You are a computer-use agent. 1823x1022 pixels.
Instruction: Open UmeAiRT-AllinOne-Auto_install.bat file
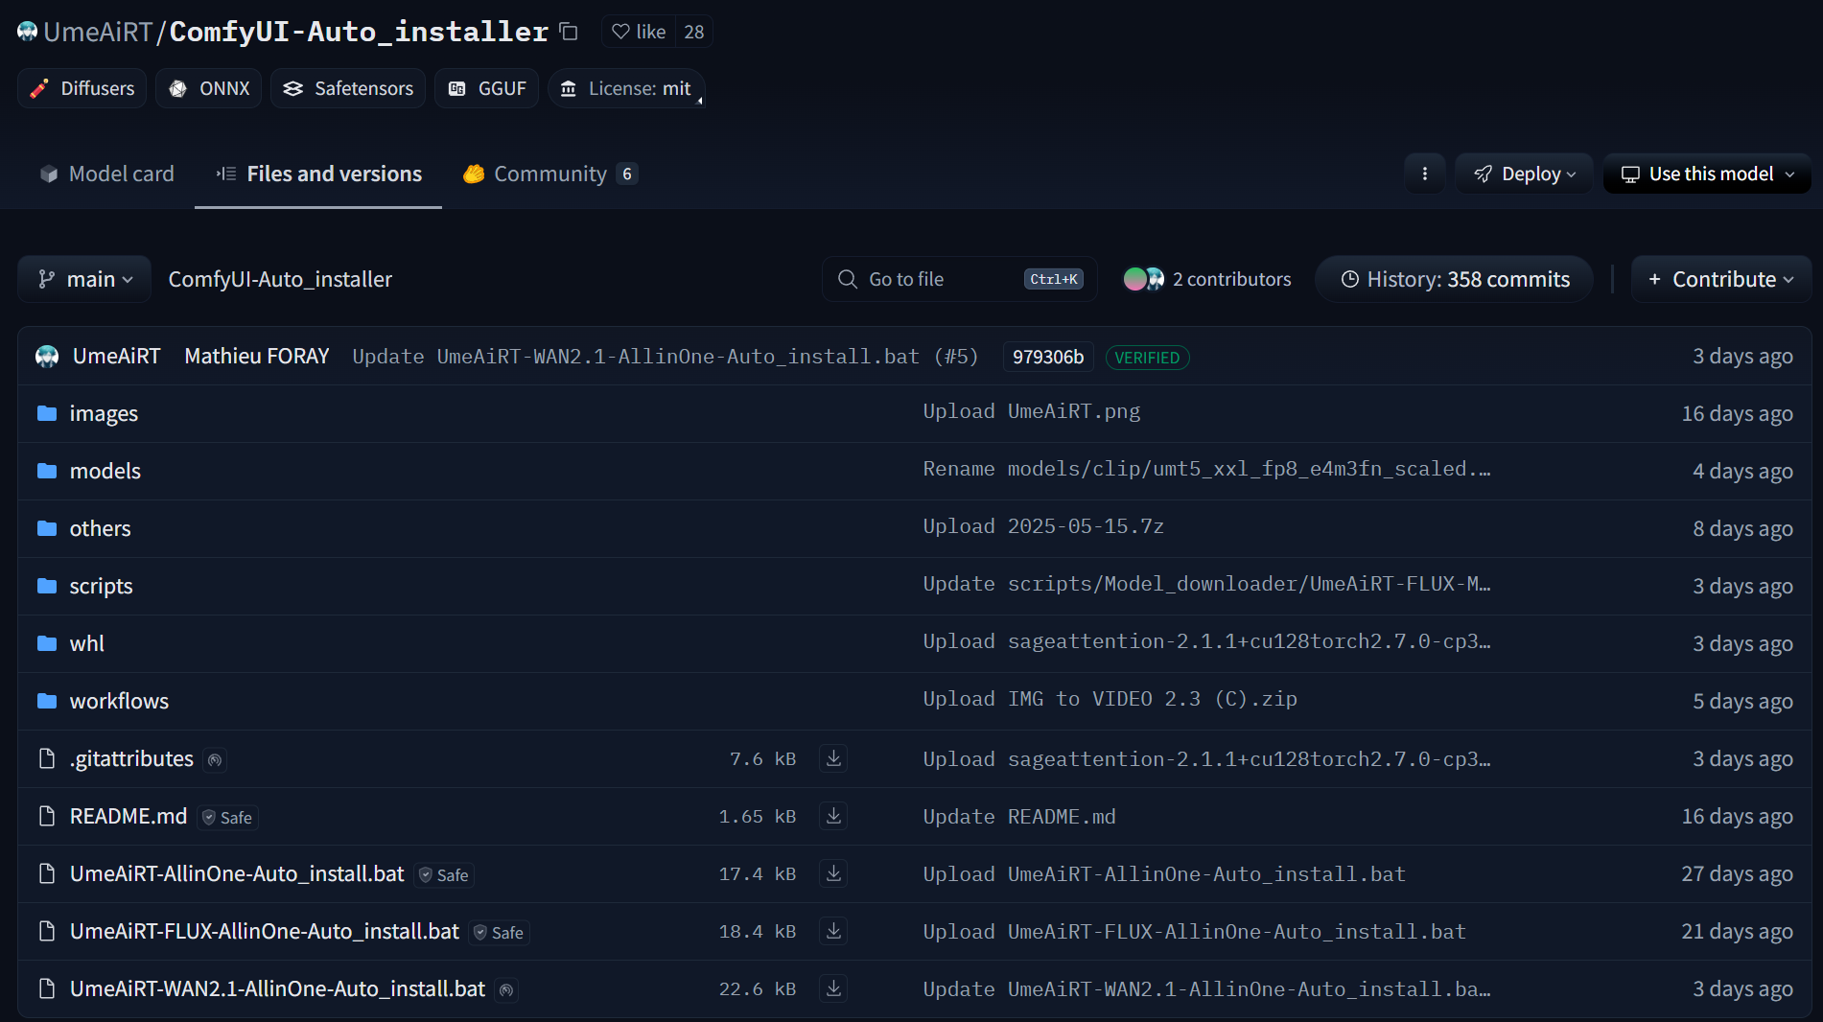click(237, 873)
